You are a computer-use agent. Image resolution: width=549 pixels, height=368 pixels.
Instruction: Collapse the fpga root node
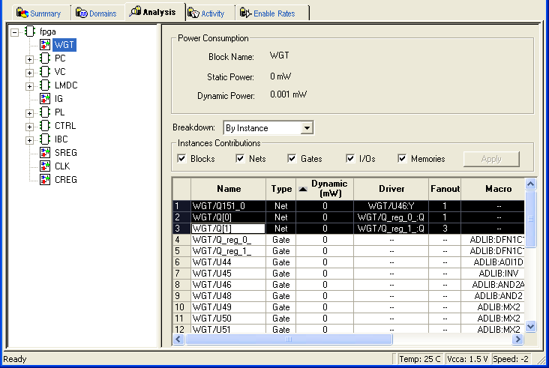(14, 32)
